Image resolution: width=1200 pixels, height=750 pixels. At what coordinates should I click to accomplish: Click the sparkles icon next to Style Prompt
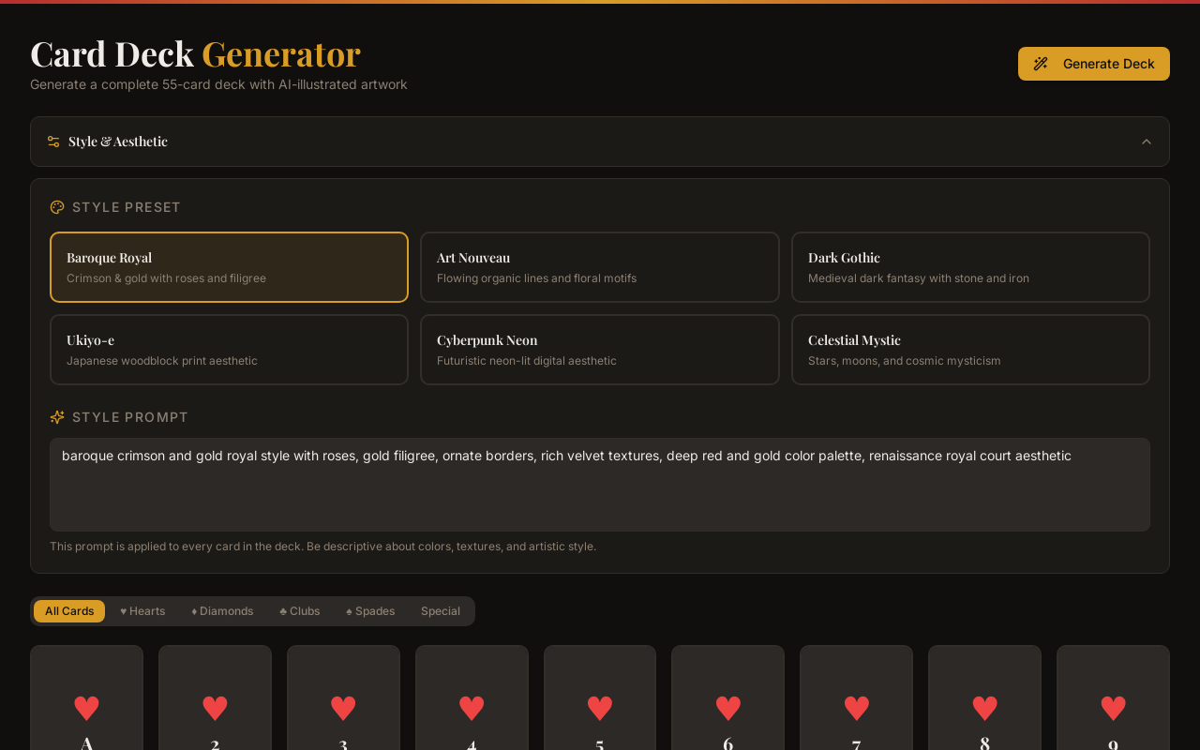pyautogui.click(x=57, y=417)
